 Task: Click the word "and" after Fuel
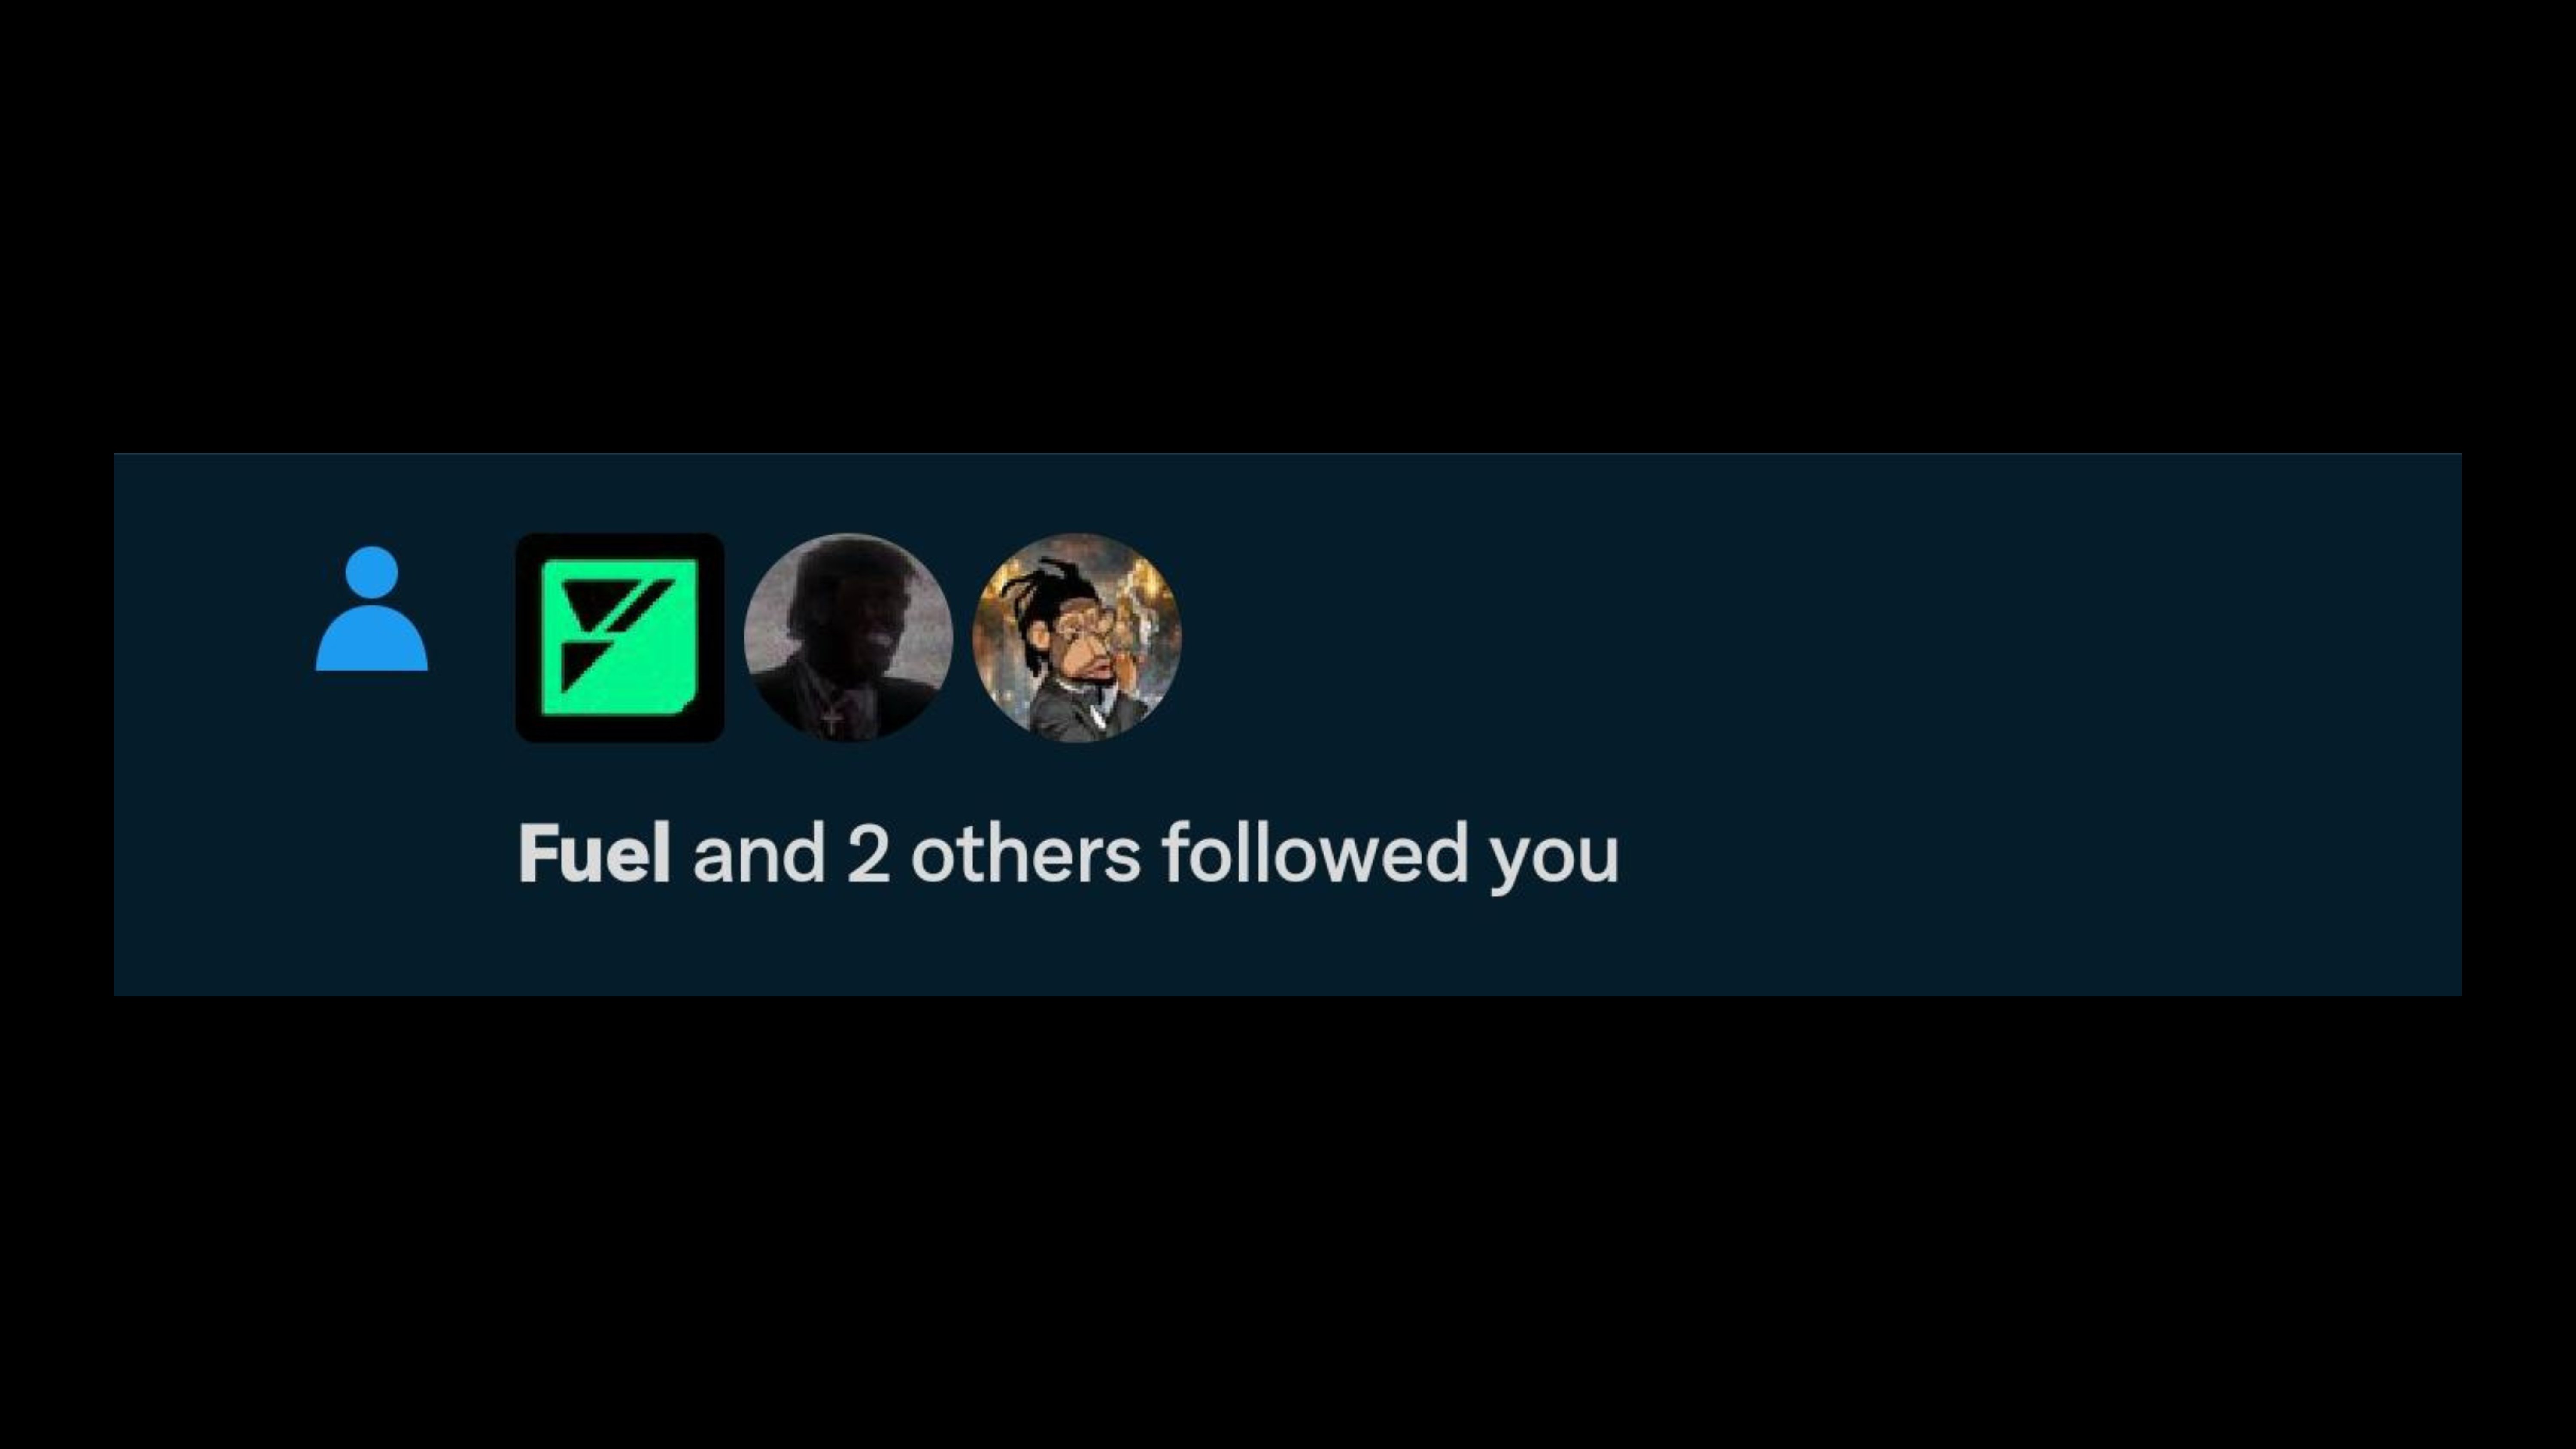click(x=759, y=854)
